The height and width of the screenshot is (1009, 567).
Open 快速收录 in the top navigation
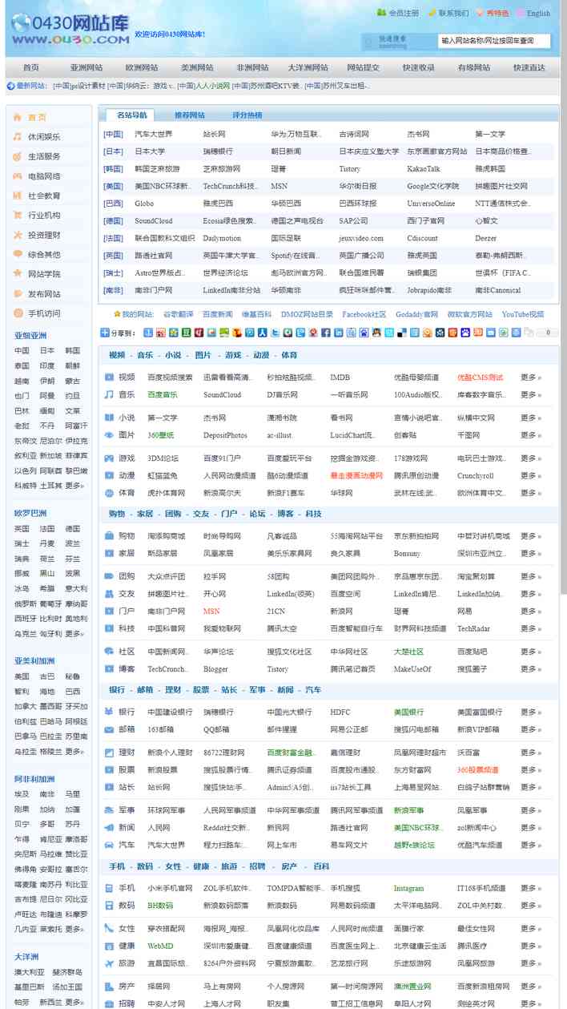(x=419, y=68)
